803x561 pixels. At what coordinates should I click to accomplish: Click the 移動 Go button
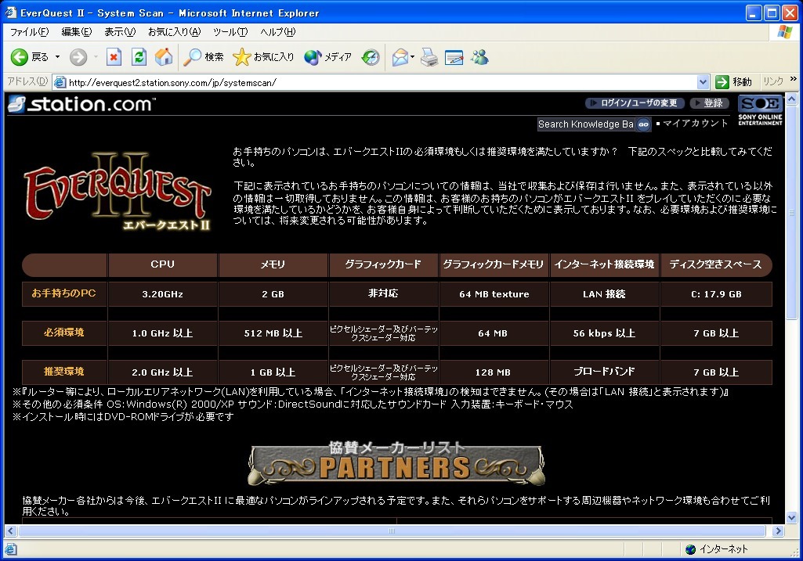[x=733, y=82]
